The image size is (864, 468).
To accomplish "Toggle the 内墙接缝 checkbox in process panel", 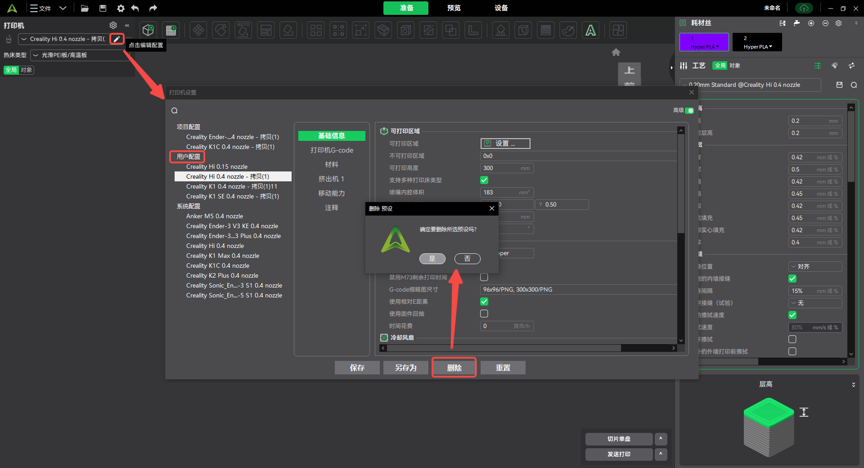I will pyautogui.click(x=792, y=279).
